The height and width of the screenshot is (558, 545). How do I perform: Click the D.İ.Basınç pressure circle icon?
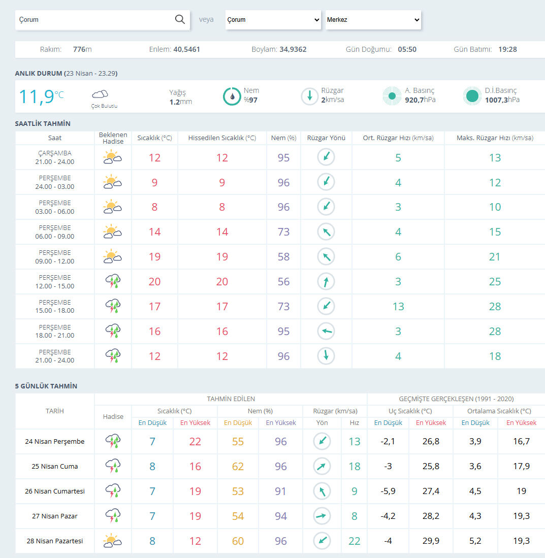472,96
